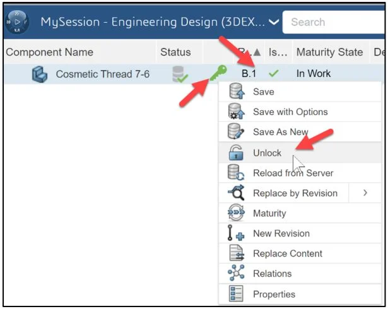Click the Status column header
388x309 pixels.
pyautogui.click(x=175, y=52)
